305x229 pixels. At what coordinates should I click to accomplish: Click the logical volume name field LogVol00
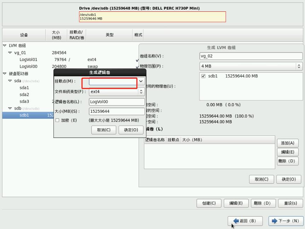pyautogui.click(x=116, y=102)
